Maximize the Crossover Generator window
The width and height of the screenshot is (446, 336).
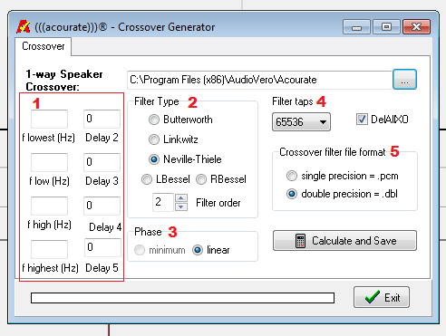click(x=386, y=27)
